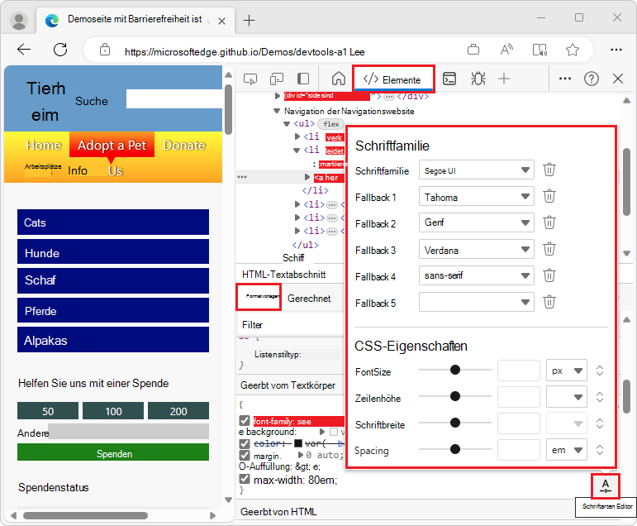Delete Fallback 2 Genf font
The width and height of the screenshot is (637, 526).
coord(549,222)
